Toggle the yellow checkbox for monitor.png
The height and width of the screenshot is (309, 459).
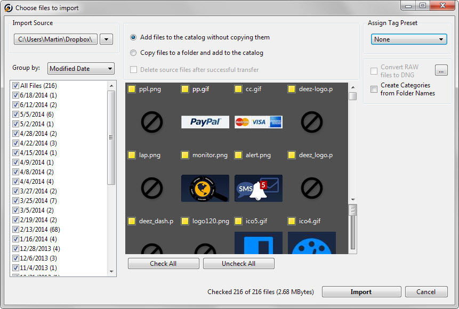(185, 155)
